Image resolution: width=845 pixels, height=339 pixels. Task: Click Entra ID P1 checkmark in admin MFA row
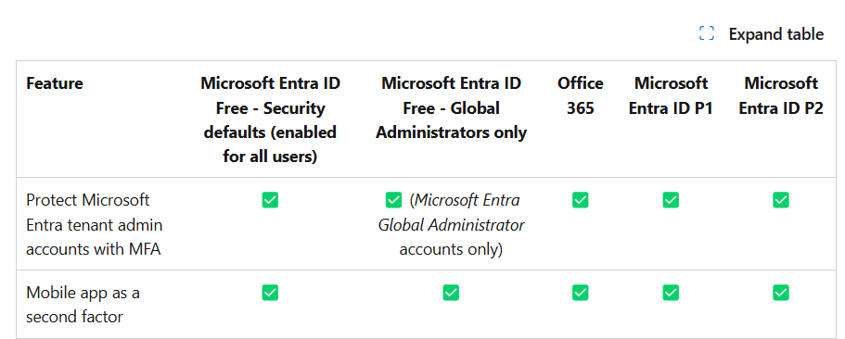(x=671, y=200)
